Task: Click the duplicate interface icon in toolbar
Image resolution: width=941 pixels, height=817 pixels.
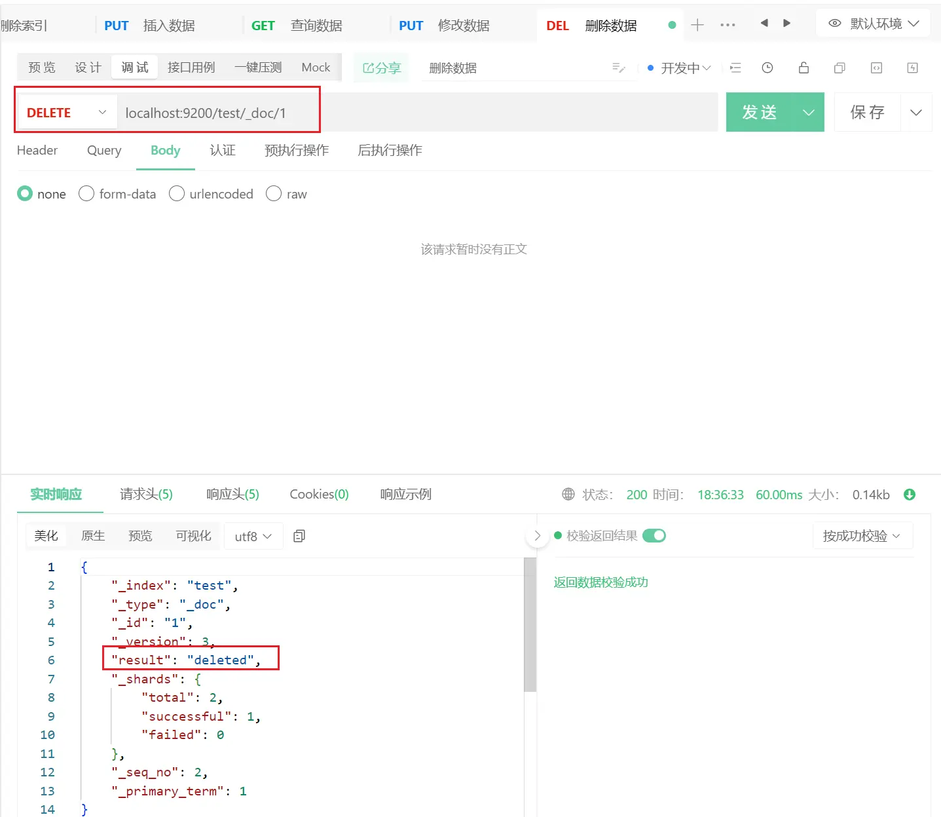Action: click(x=840, y=67)
